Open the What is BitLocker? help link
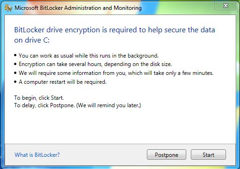The image size is (240, 169). coord(37,155)
